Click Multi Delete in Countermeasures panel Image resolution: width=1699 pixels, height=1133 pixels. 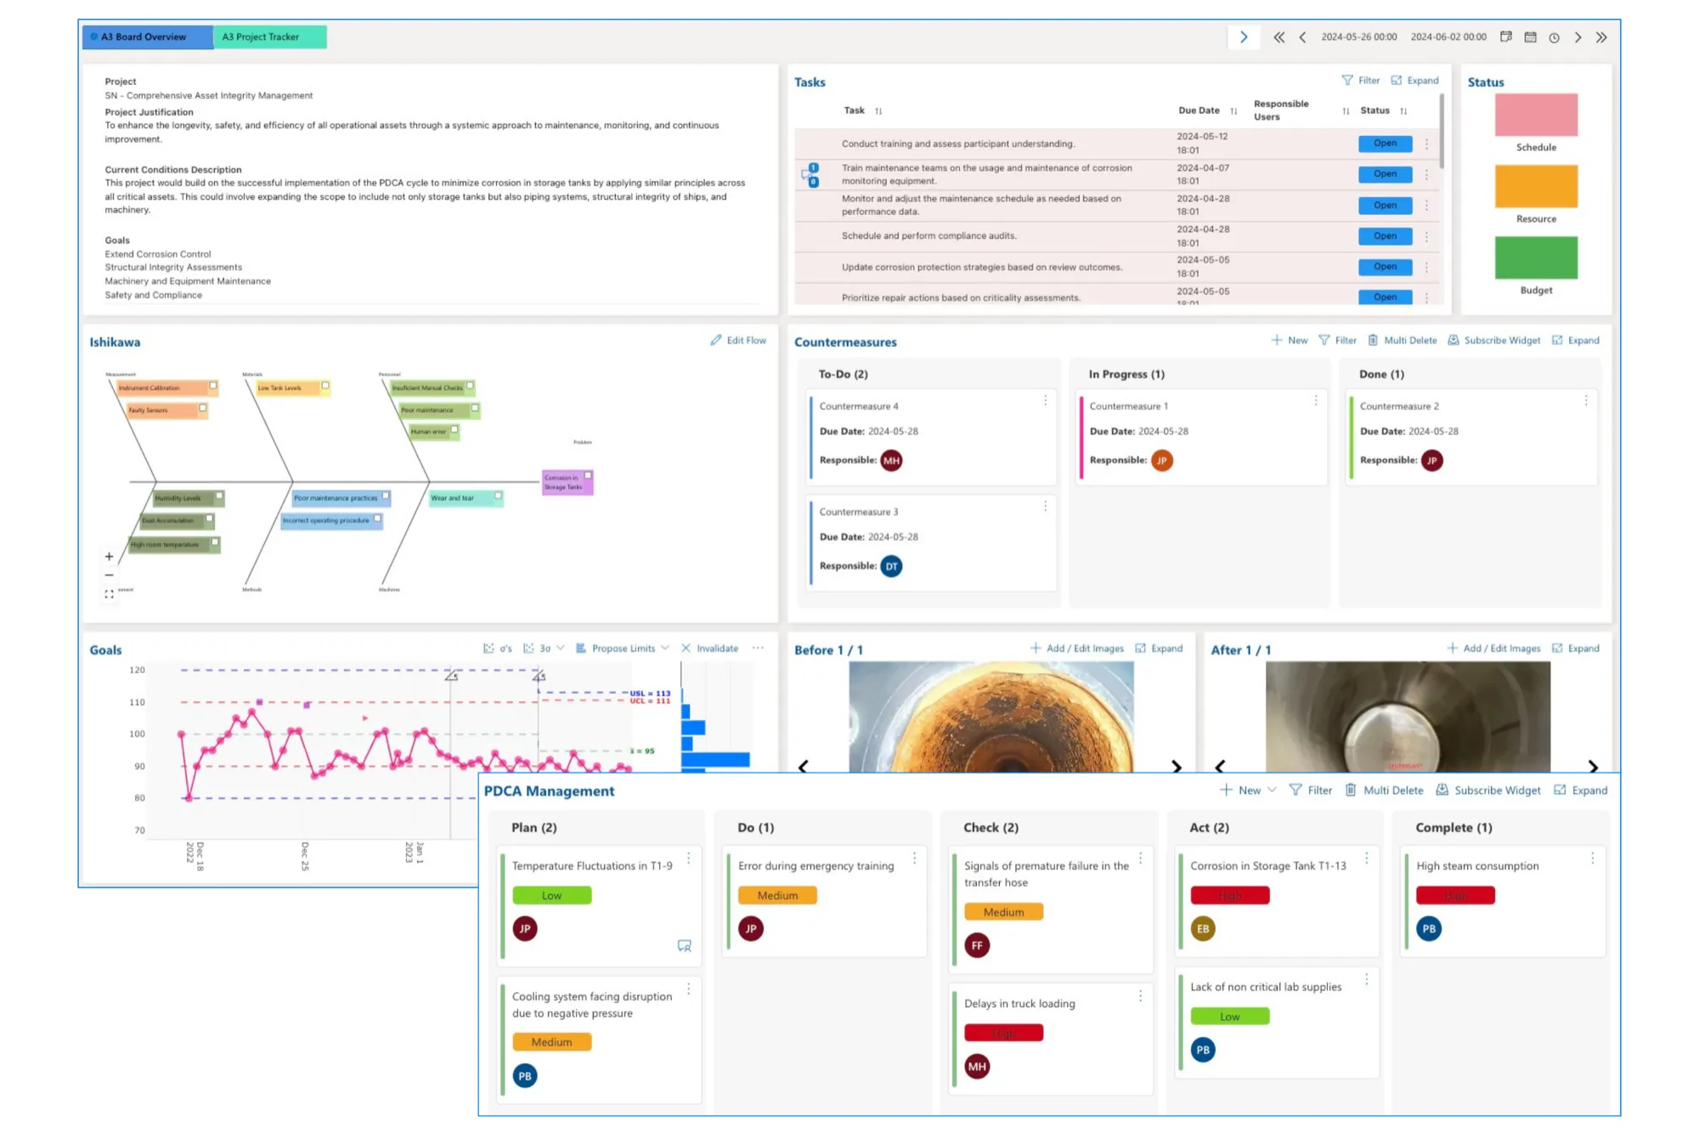click(x=1403, y=340)
